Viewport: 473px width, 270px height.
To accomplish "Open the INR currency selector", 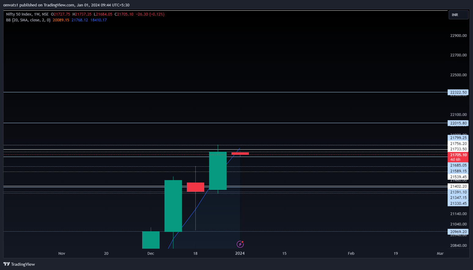I will click(x=458, y=15).
